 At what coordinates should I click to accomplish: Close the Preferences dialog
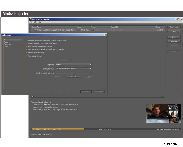106,35
